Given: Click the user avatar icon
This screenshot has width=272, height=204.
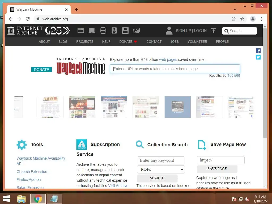Looking at the screenshot, I should pyautogui.click(x=169, y=31).
